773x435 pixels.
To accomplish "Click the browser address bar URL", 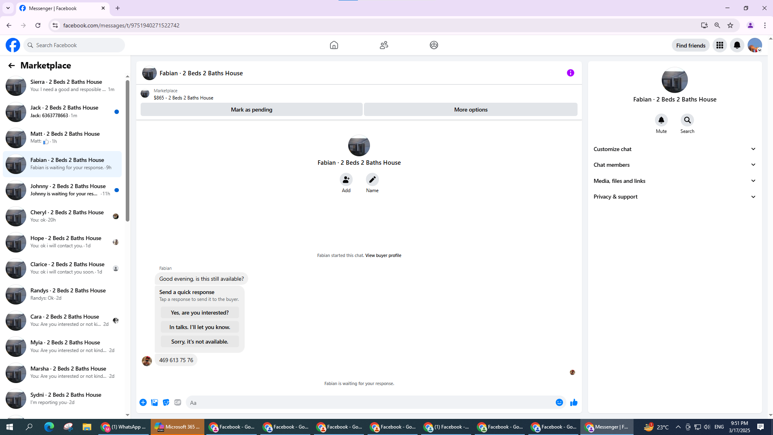I will pyautogui.click(x=121, y=25).
